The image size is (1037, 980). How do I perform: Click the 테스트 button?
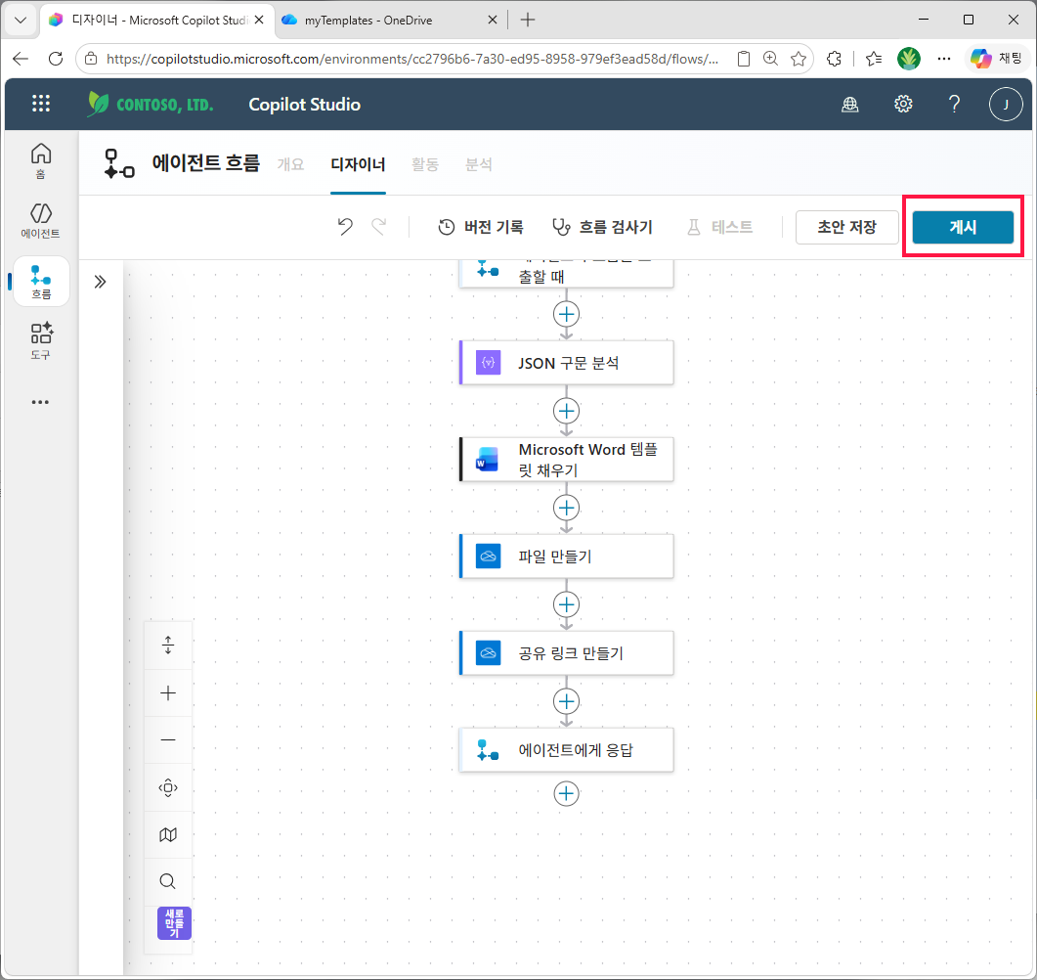(x=720, y=227)
